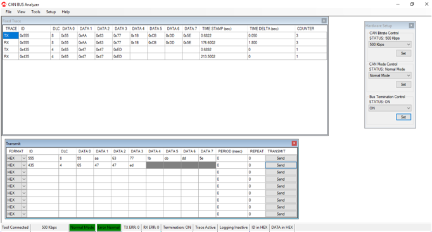Open the View menu
The height and width of the screenshot is (232, 432).
click(x=21, y=12)
